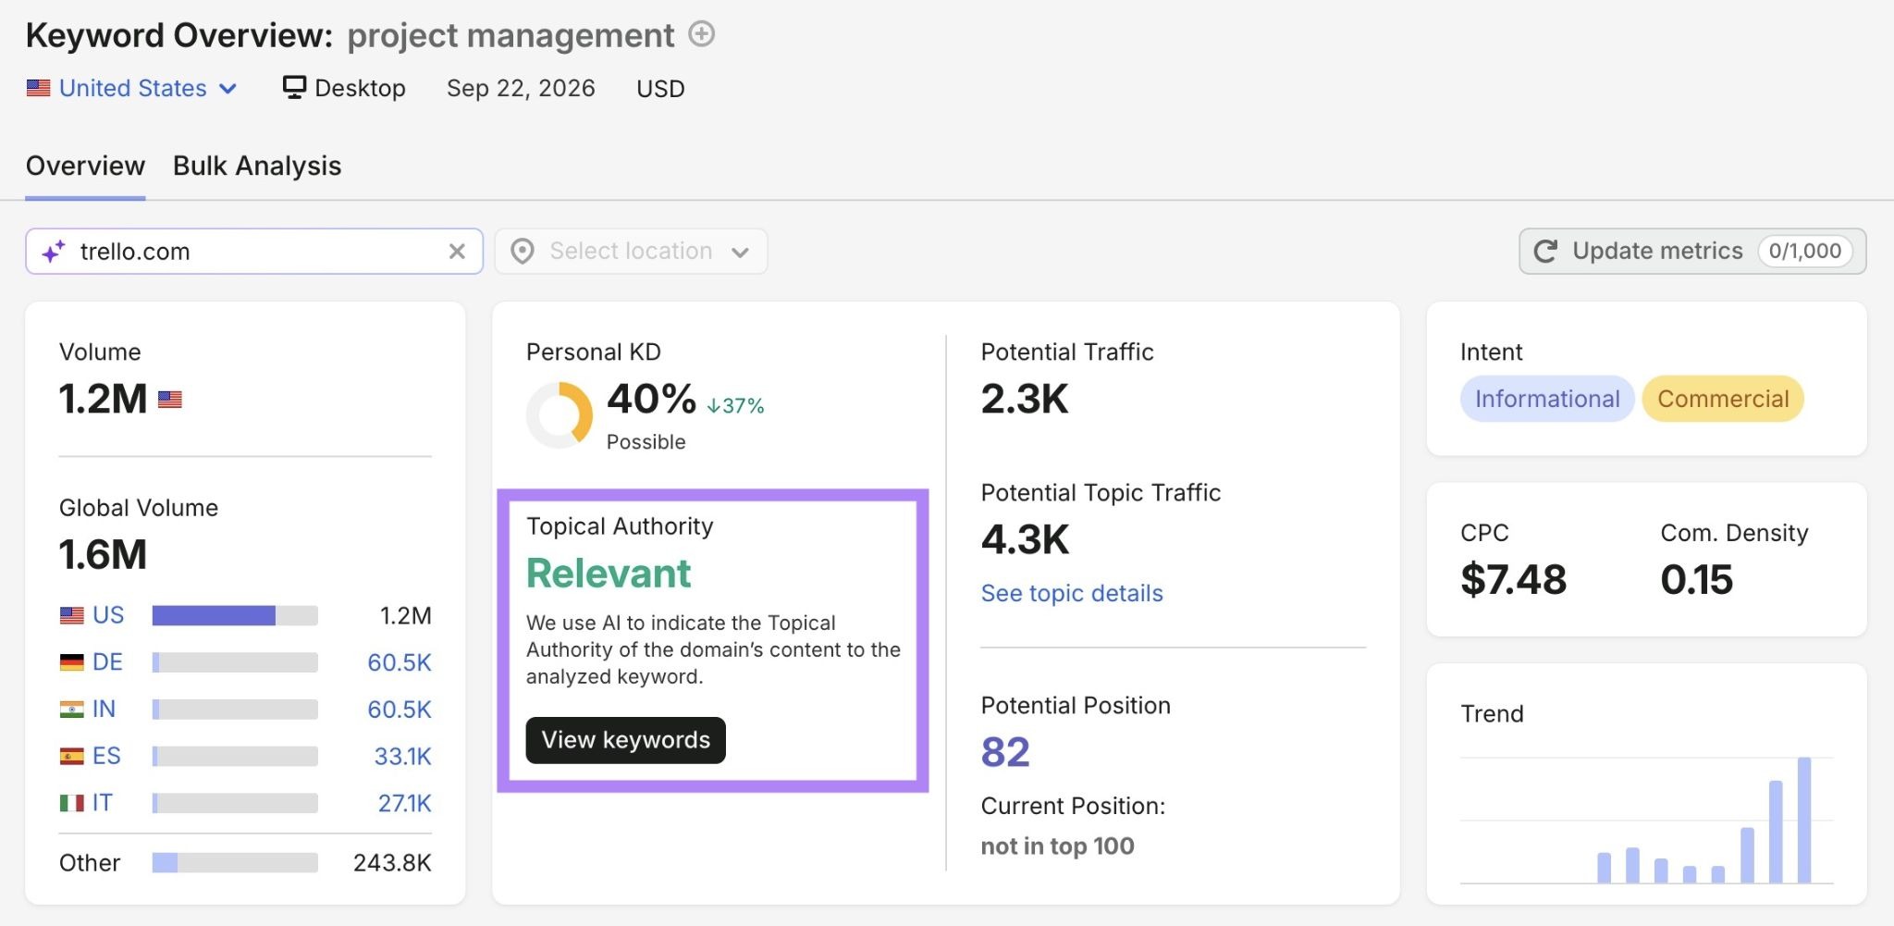Switch to the Bulk Analysis tab
This screenshot has width=1894, height=926.
tap(257, 166)
